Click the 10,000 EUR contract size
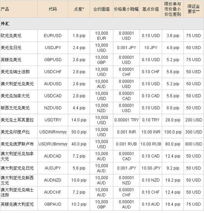This screenshot has height=213, width=204. [x=102, y=36]
